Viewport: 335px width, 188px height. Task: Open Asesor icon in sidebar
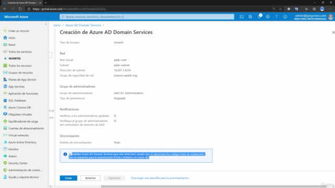click(x=5, y=156)
